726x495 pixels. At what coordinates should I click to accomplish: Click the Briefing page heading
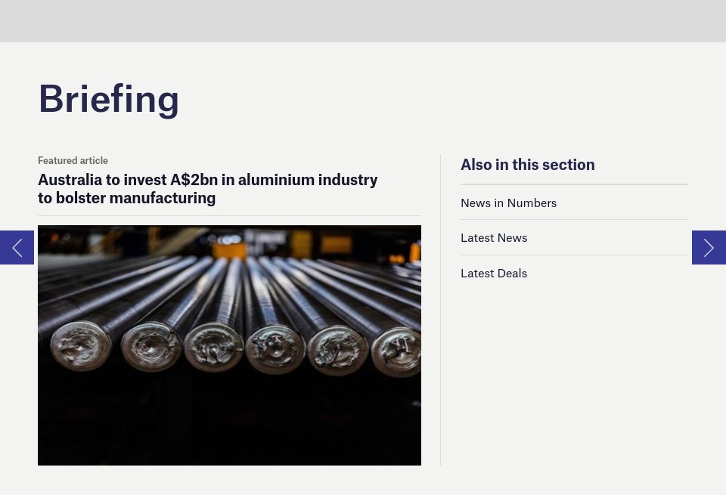(109, 98)
